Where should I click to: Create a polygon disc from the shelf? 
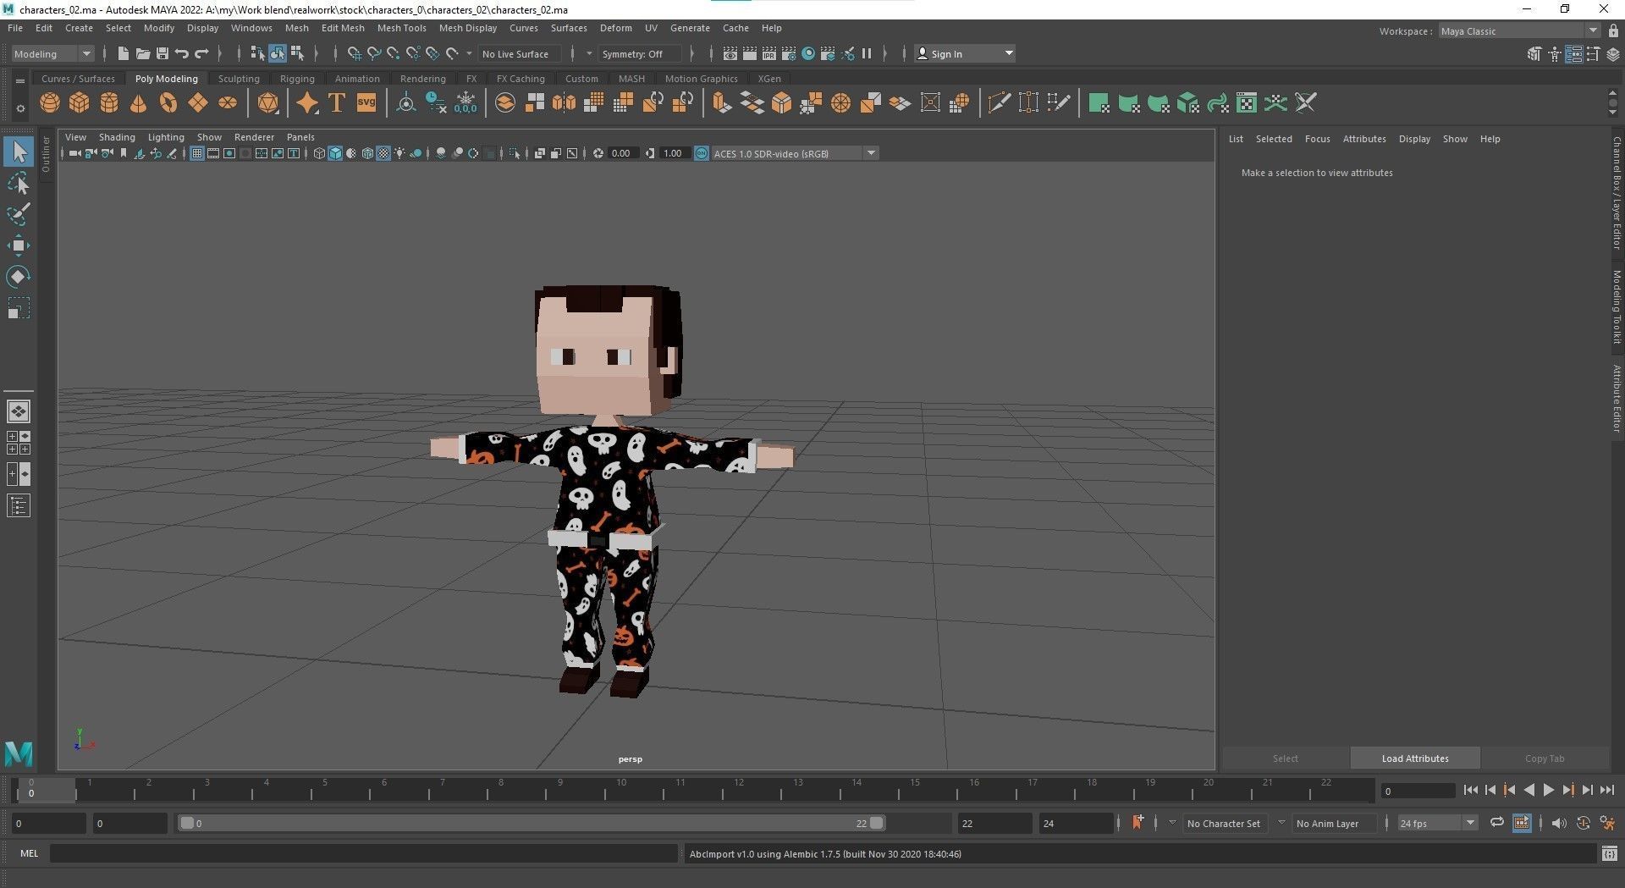point(228,103)
